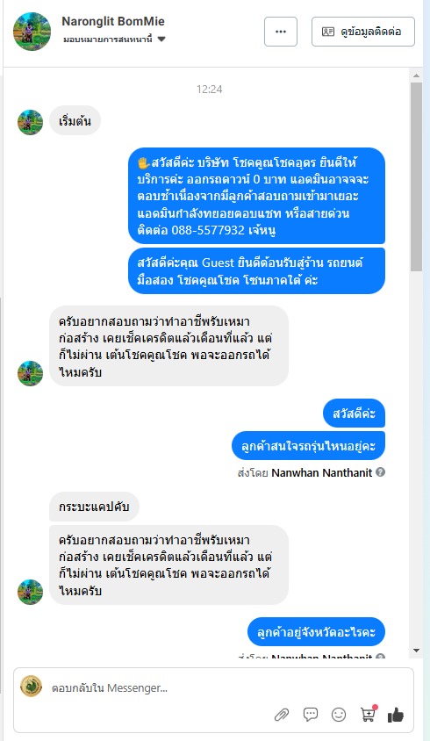
Task: Click the conversation scrollbar thumb
Action: pyautogui.click(x=416, y=176)
